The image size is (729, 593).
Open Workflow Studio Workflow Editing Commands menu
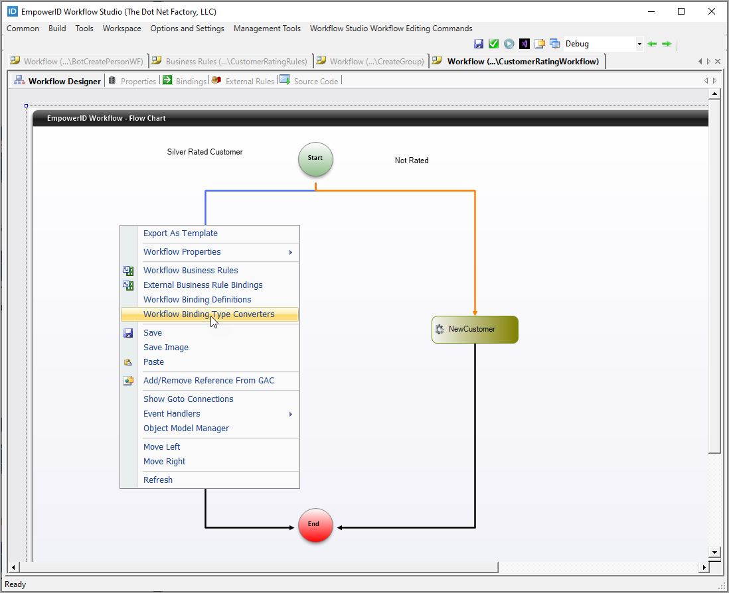pos(391,29)
